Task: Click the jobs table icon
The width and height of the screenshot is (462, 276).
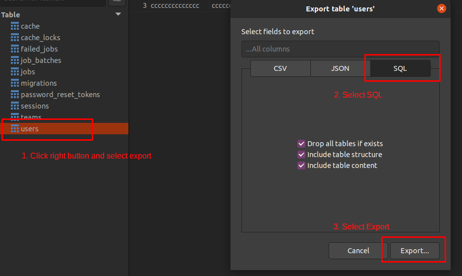Action: pyautogui.click(x=15, y=72)
